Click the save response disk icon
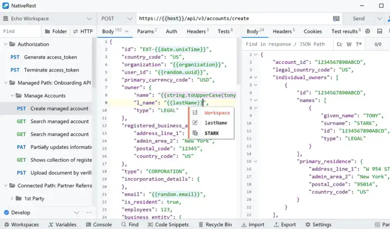 point(379,32)
